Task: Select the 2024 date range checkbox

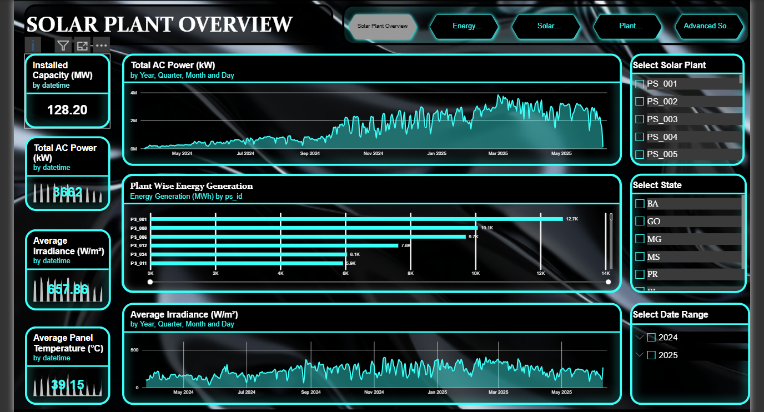Action: [x=652, y=338]
